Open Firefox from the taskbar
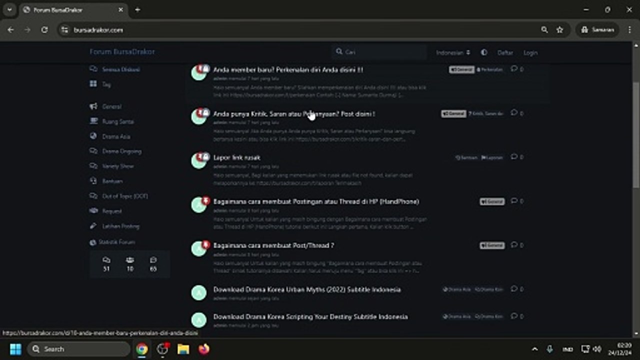This screenshot has height=360, width=640. click(203, 349)
